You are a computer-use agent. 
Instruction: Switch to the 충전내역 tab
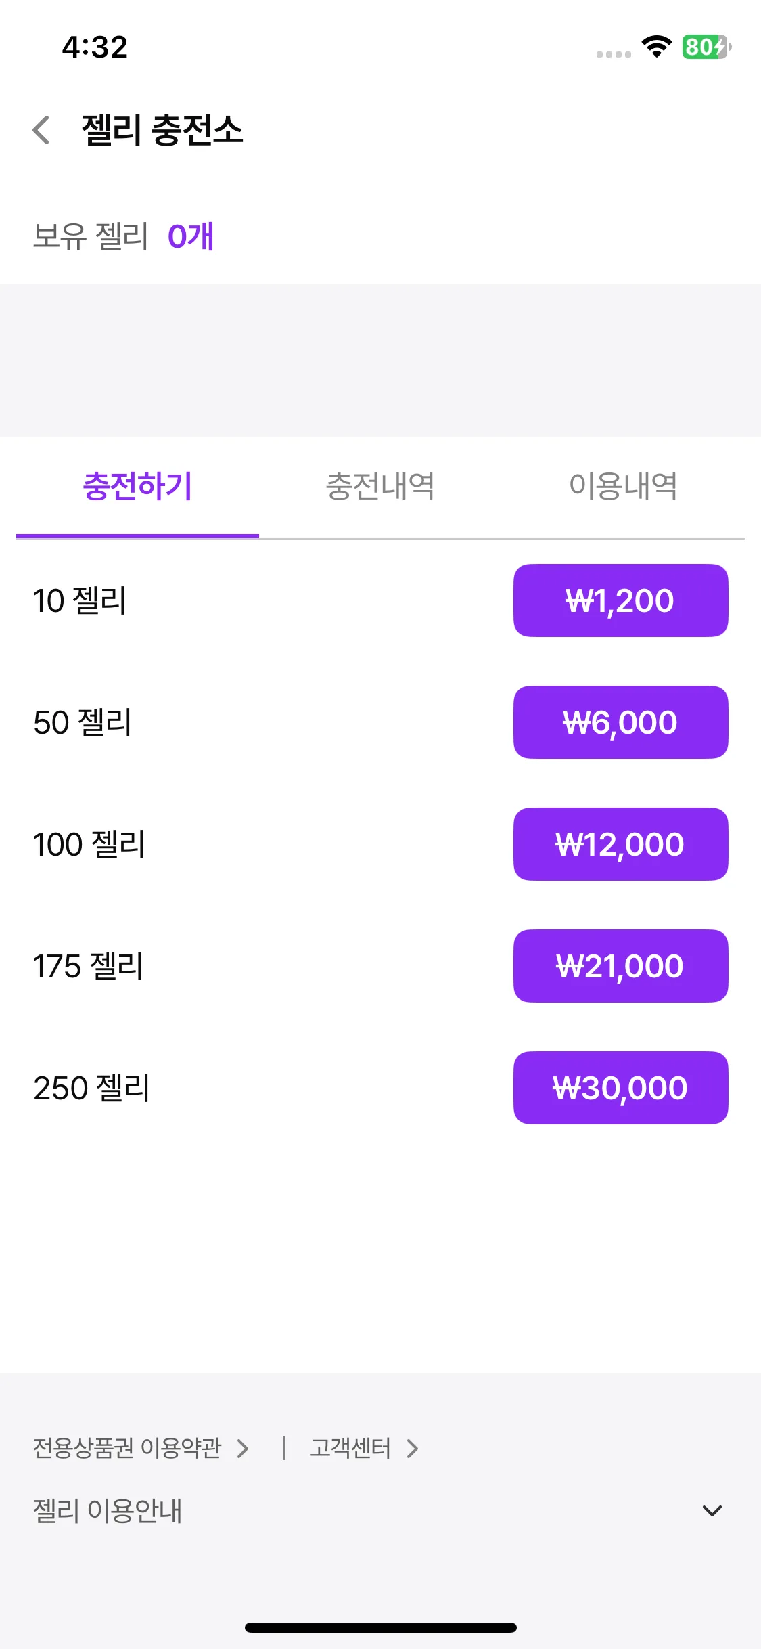pos(380,486)
